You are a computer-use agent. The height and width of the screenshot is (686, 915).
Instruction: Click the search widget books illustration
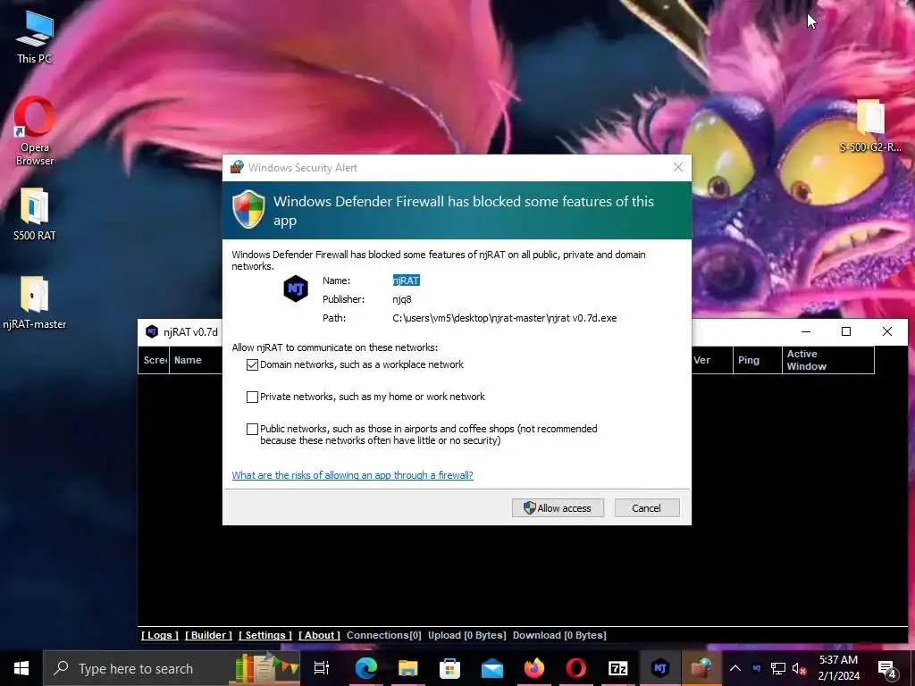pos(267,668)
